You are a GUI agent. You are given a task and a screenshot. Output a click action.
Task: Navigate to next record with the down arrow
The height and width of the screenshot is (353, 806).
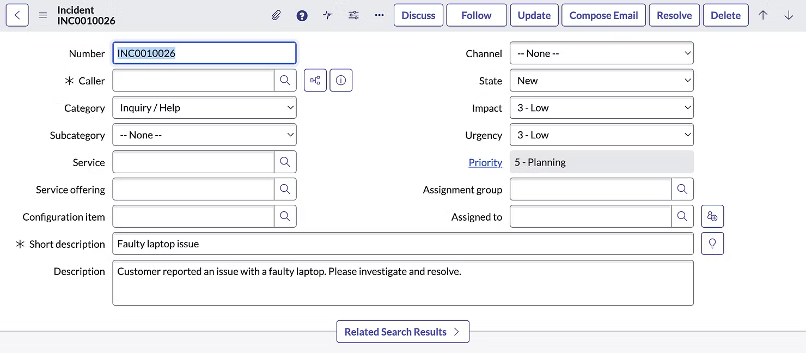pyautogui.click(x=789, y=15)
